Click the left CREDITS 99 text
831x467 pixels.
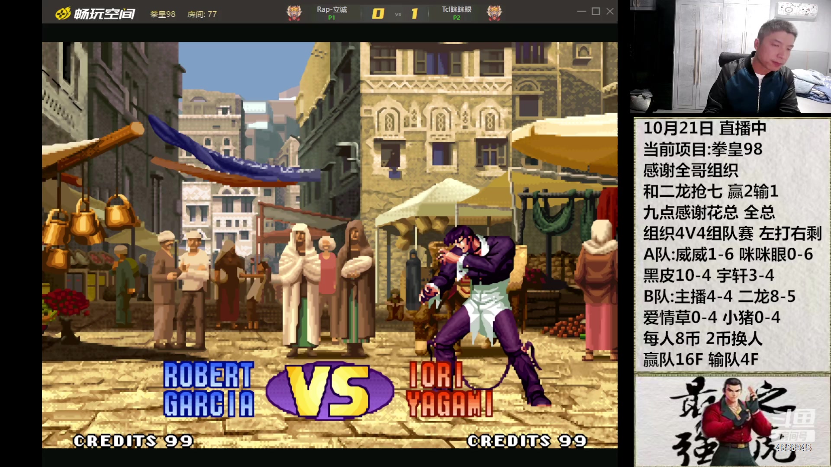133,441
